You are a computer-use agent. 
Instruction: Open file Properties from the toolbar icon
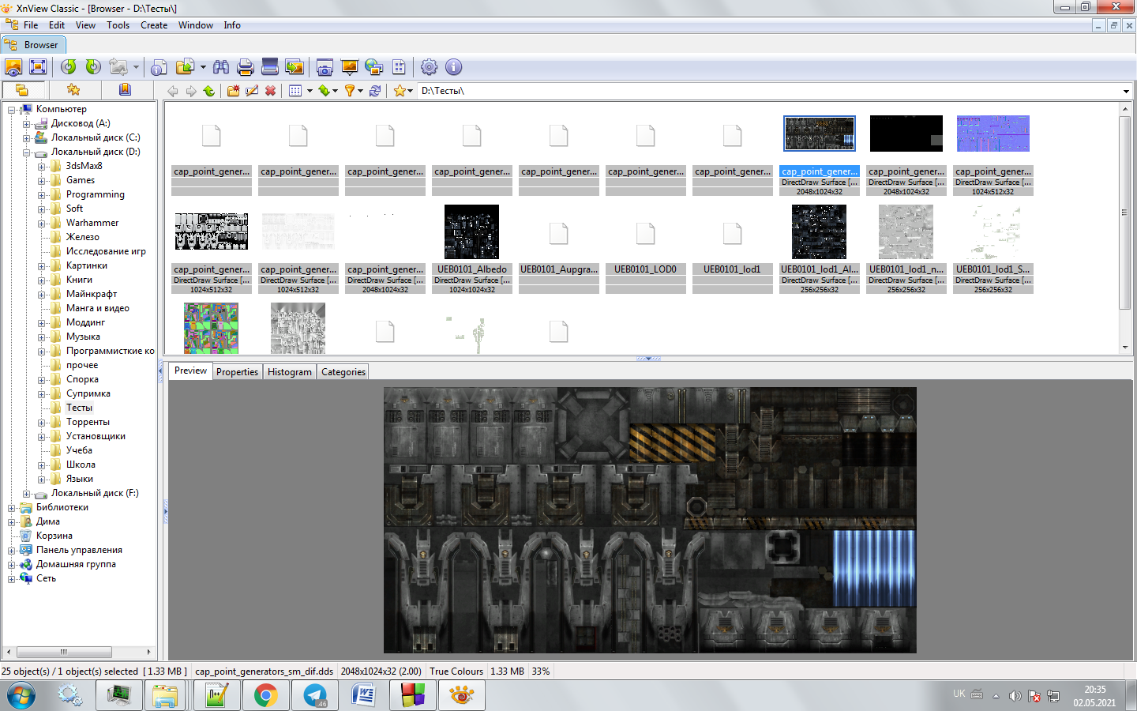[159, 67]
